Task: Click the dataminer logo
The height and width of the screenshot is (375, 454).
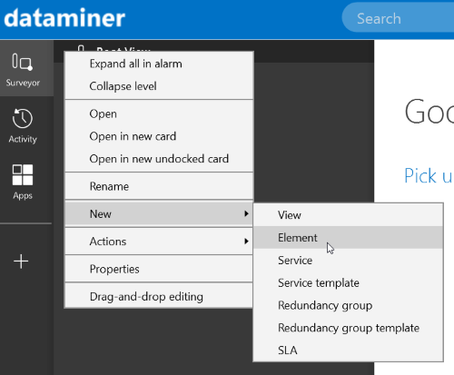Action: tap(64, 18)
